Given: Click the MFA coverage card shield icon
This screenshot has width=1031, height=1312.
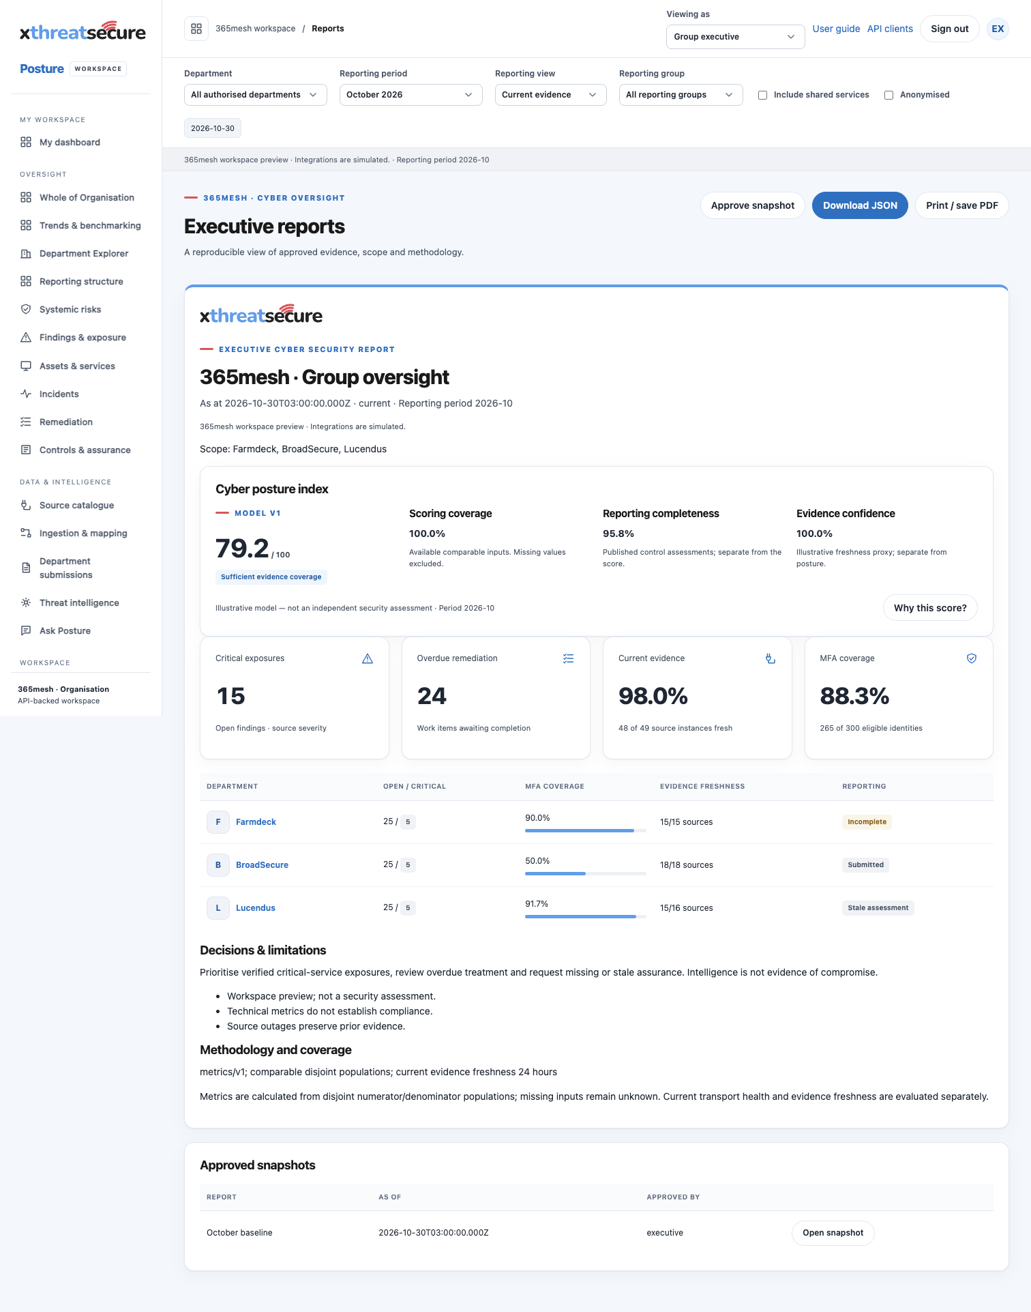Looking at the screenshot, I should point(972,658).
